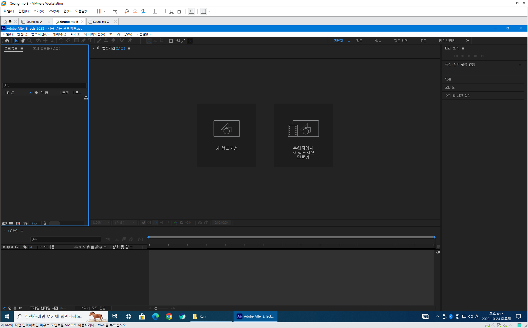
Task: Toggle the layer switches pane at the timeline bottom
Action: pyautogui.click(x=4, y=308)
